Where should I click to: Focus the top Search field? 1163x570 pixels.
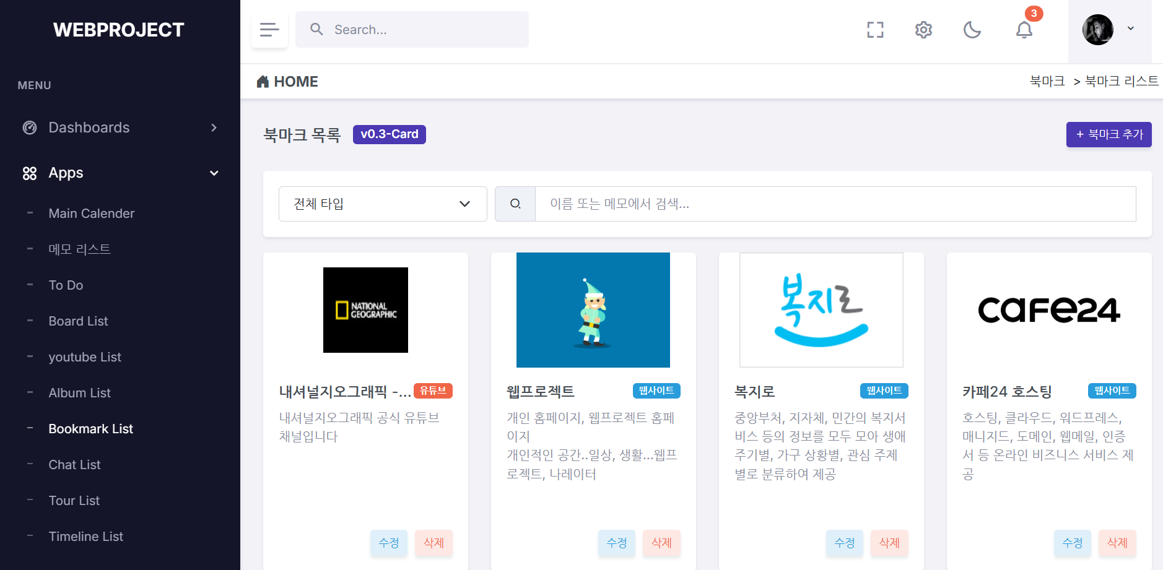[x=412, y=29]
